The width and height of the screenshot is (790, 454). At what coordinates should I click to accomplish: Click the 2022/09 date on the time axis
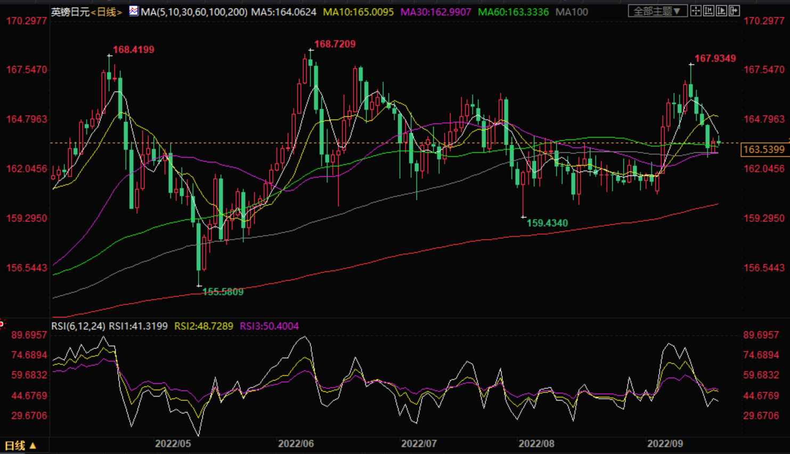[x=664, y=443]
